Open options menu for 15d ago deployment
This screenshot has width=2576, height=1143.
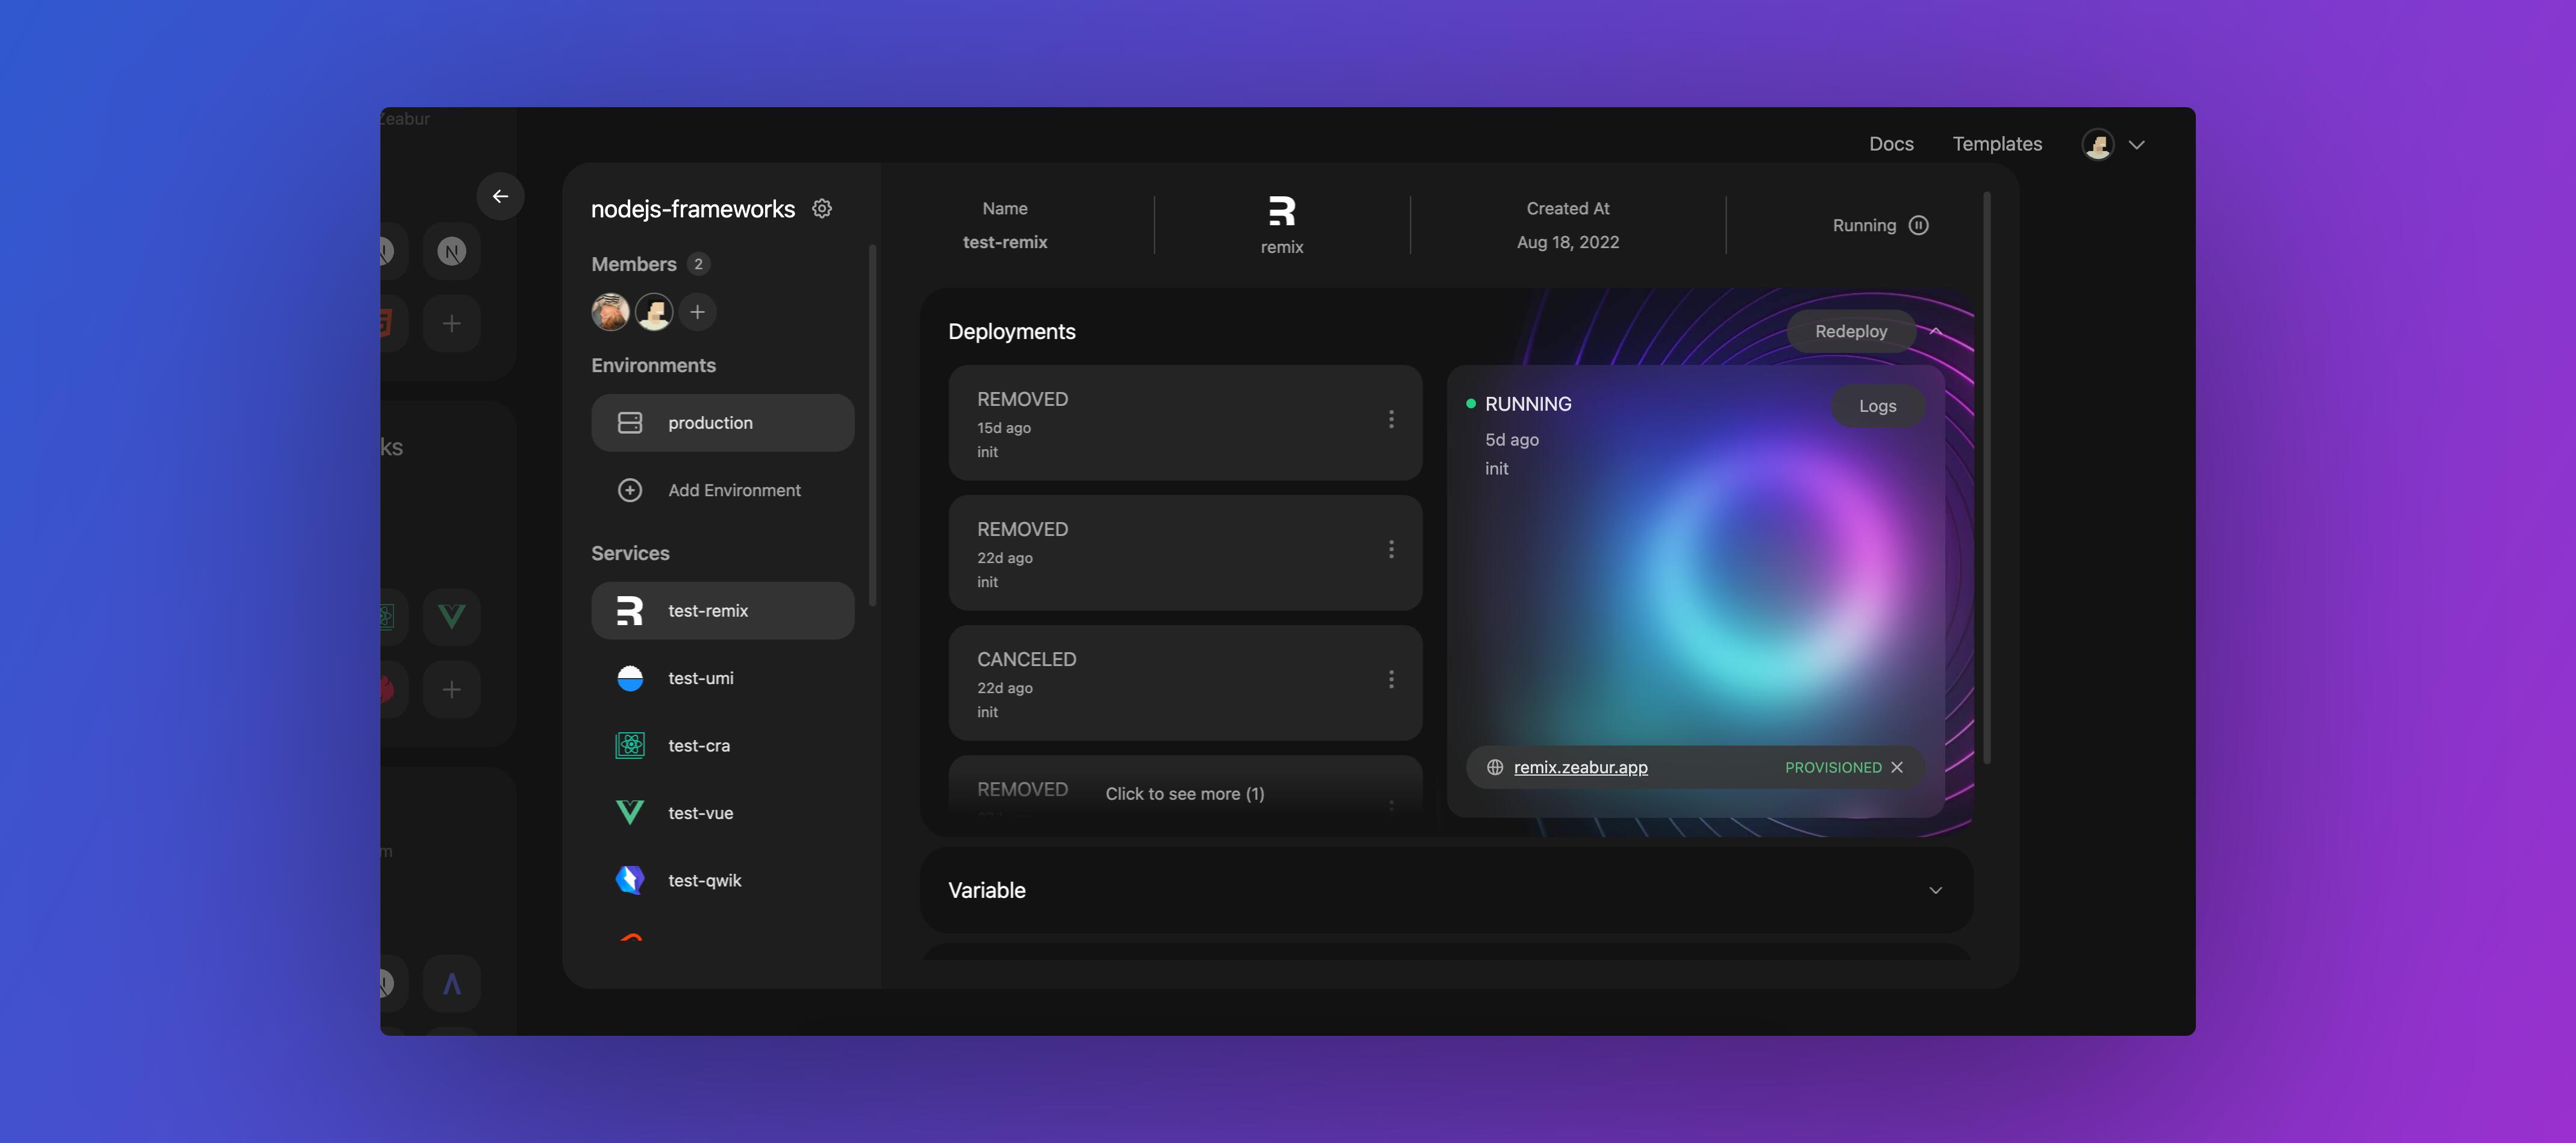pos(1390,419)
